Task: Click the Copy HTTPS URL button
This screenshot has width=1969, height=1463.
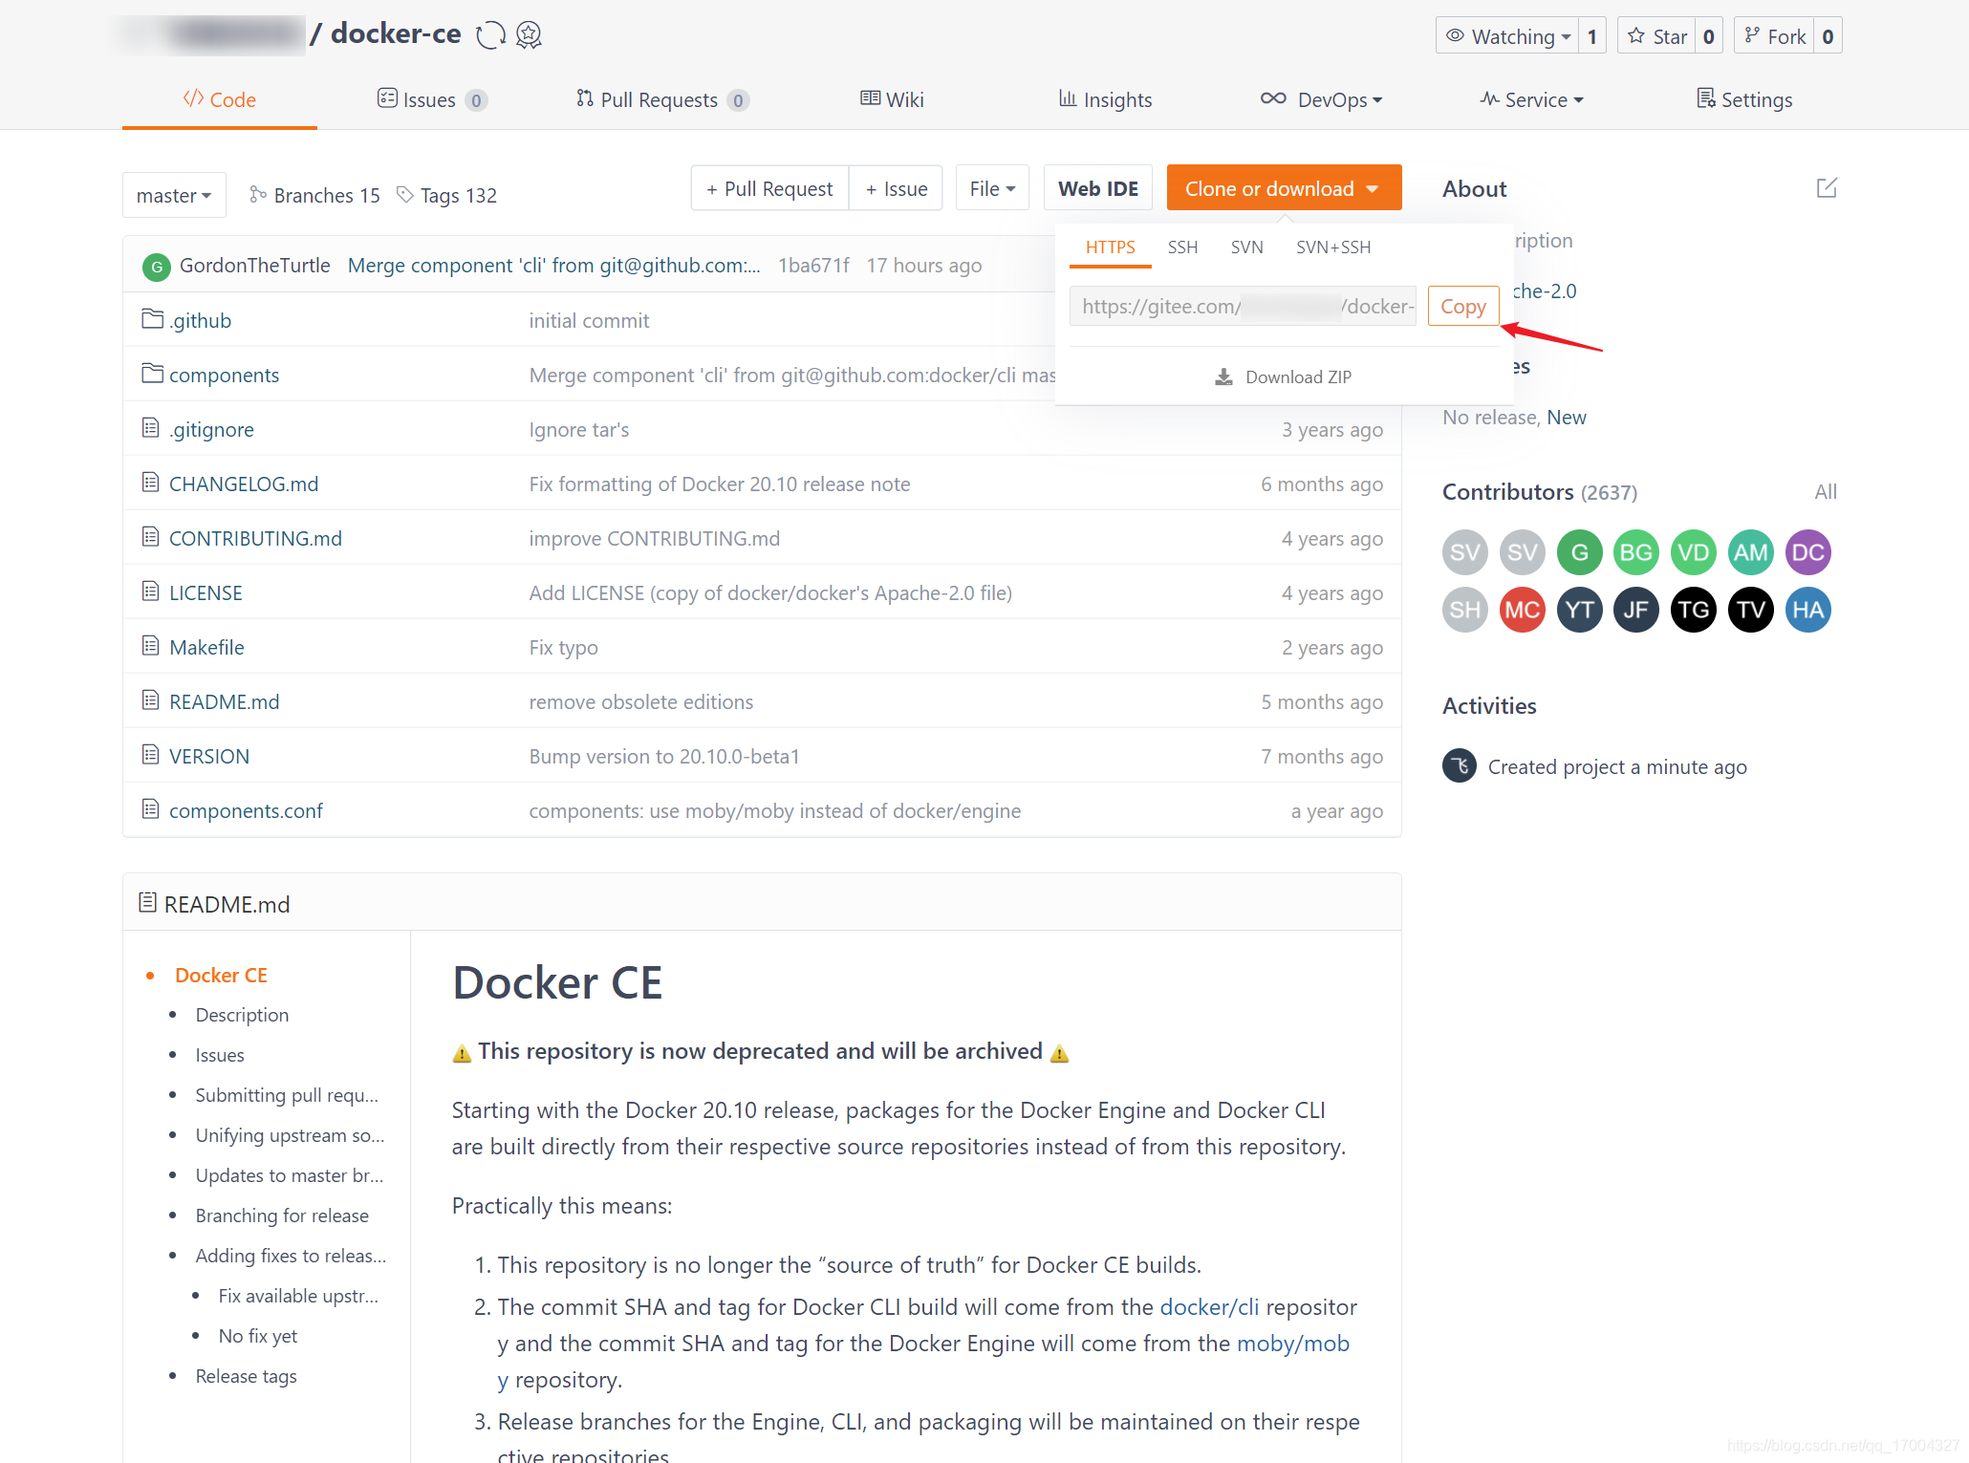Action: (1461, 306)
